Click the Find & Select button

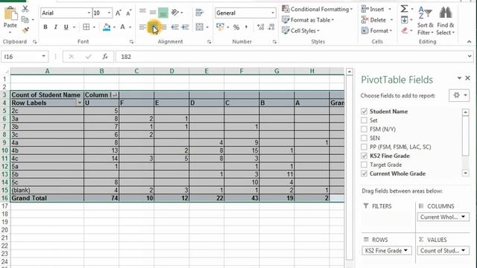pyautogui.click(x=445, y=21)
